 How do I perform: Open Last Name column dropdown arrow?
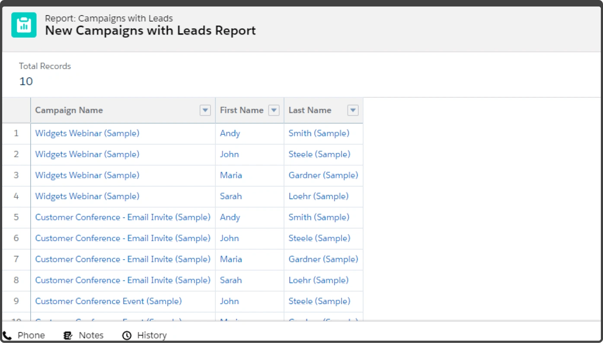click(353, 111)
